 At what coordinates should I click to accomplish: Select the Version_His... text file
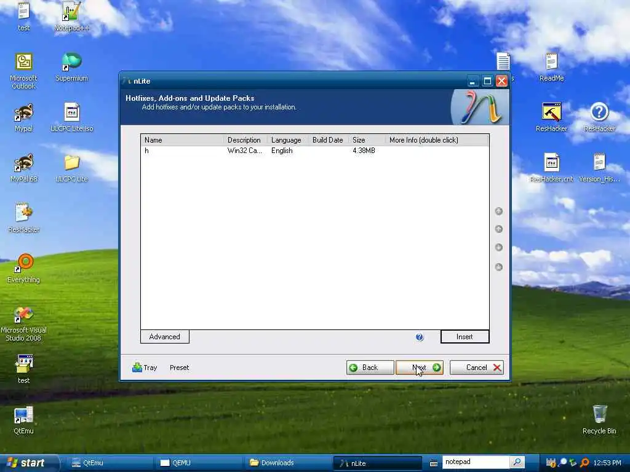point(599,168)
